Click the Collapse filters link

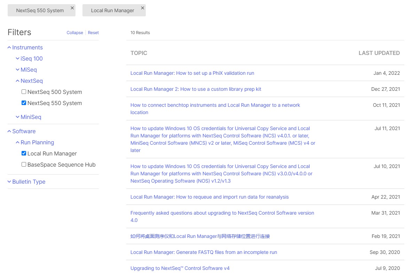75,33
